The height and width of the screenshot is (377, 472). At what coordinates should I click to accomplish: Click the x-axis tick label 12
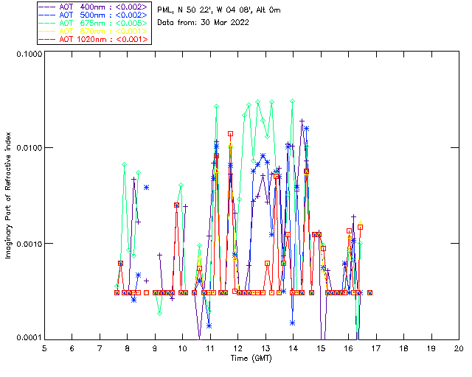coord(237,348)
